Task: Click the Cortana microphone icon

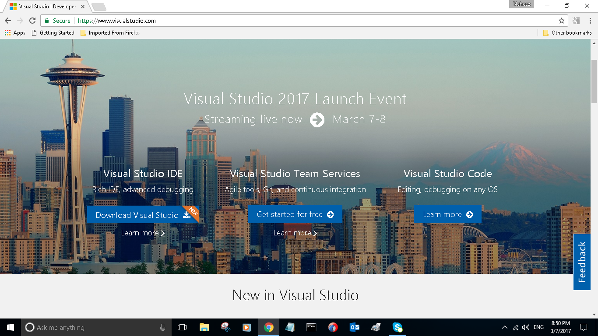Action: (162, 327)
